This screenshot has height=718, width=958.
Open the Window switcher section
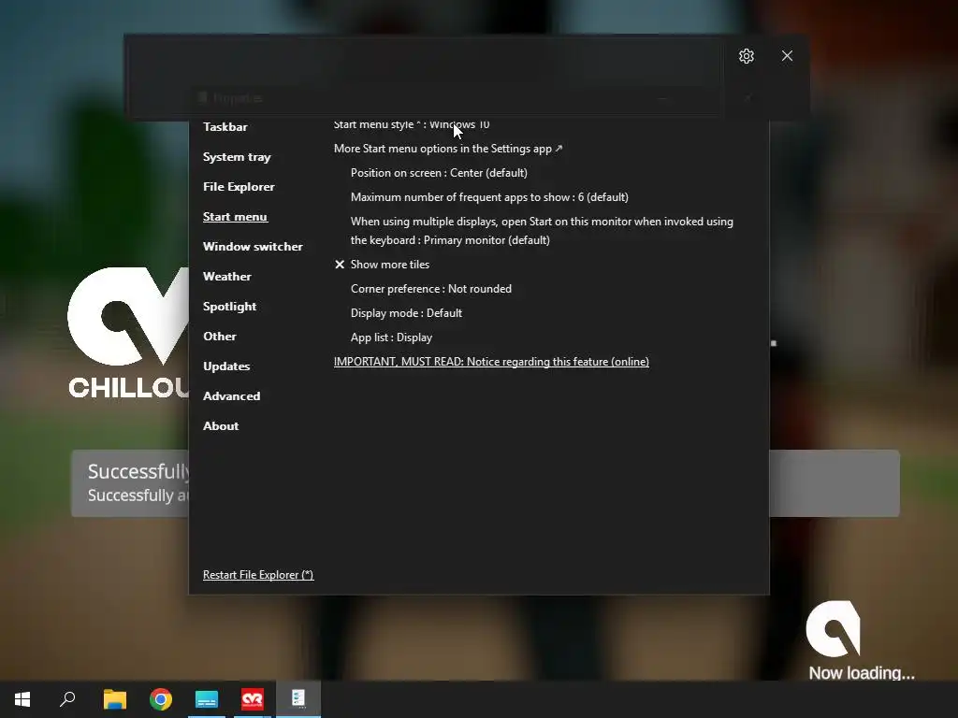point(253,247)
